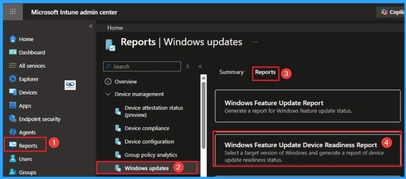
Task: Click the Reports icon in sidebar
Action: pyautogui.click(x=12, y=145)
